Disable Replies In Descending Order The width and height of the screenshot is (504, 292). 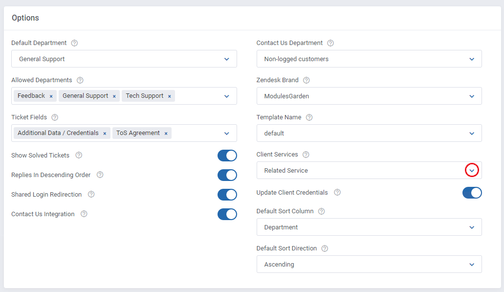point(227,175)
